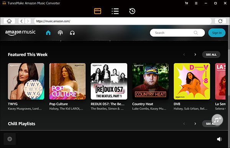Open the hamburger menu in title bar
Image resolution: width=230 pixels, height=148 pixels.
tap(196, 3)
